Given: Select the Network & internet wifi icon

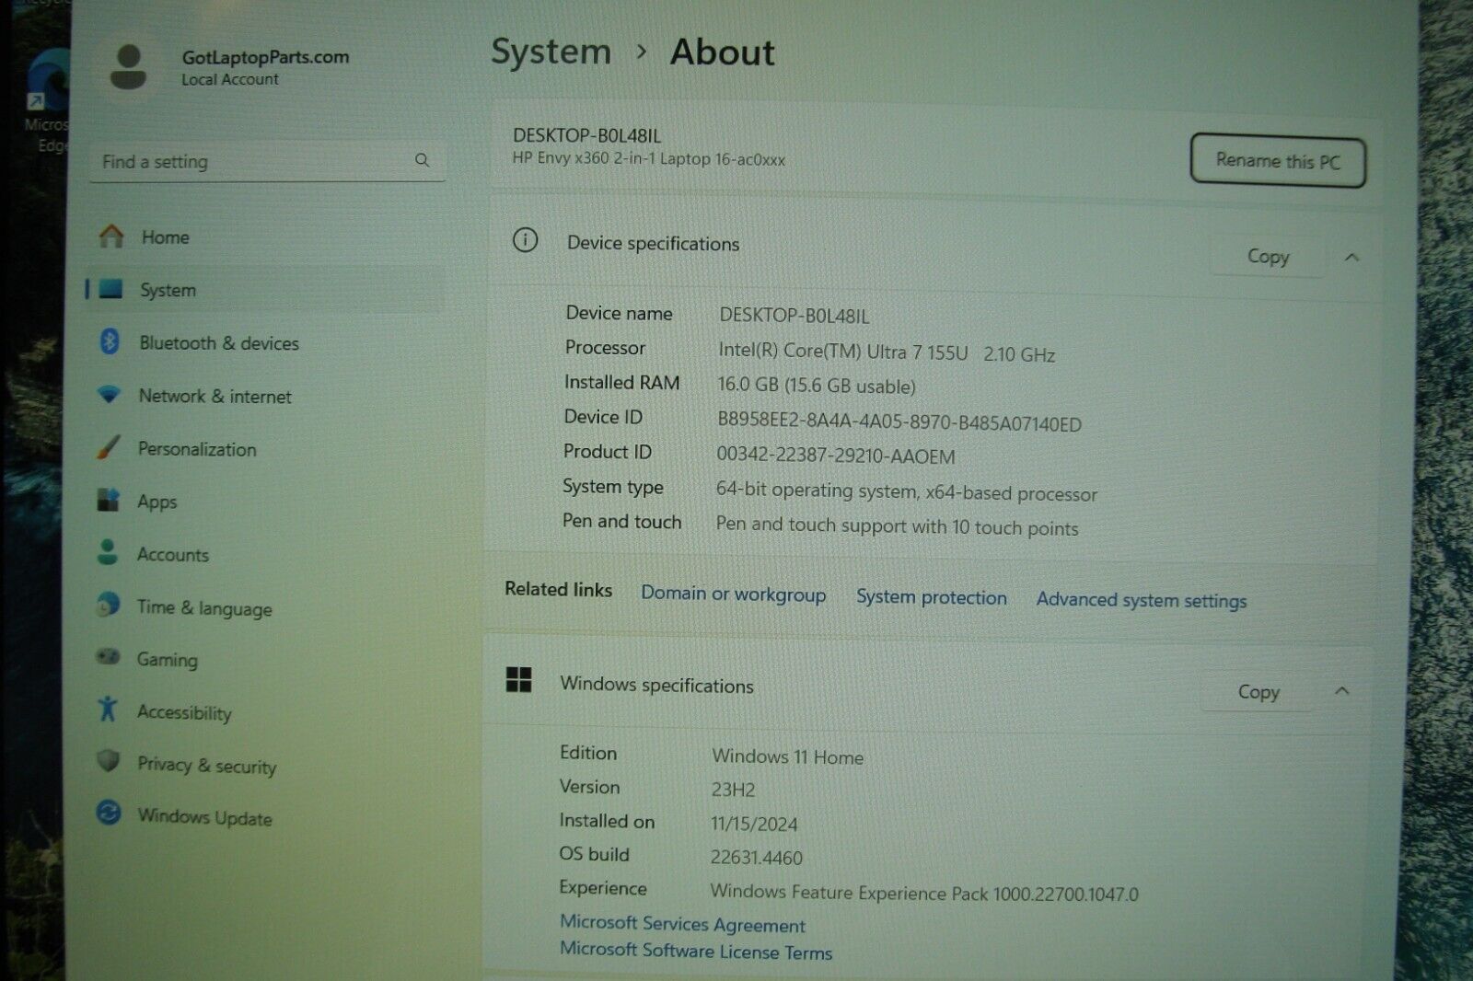Looking at the screenshot, I should [109, 395].
